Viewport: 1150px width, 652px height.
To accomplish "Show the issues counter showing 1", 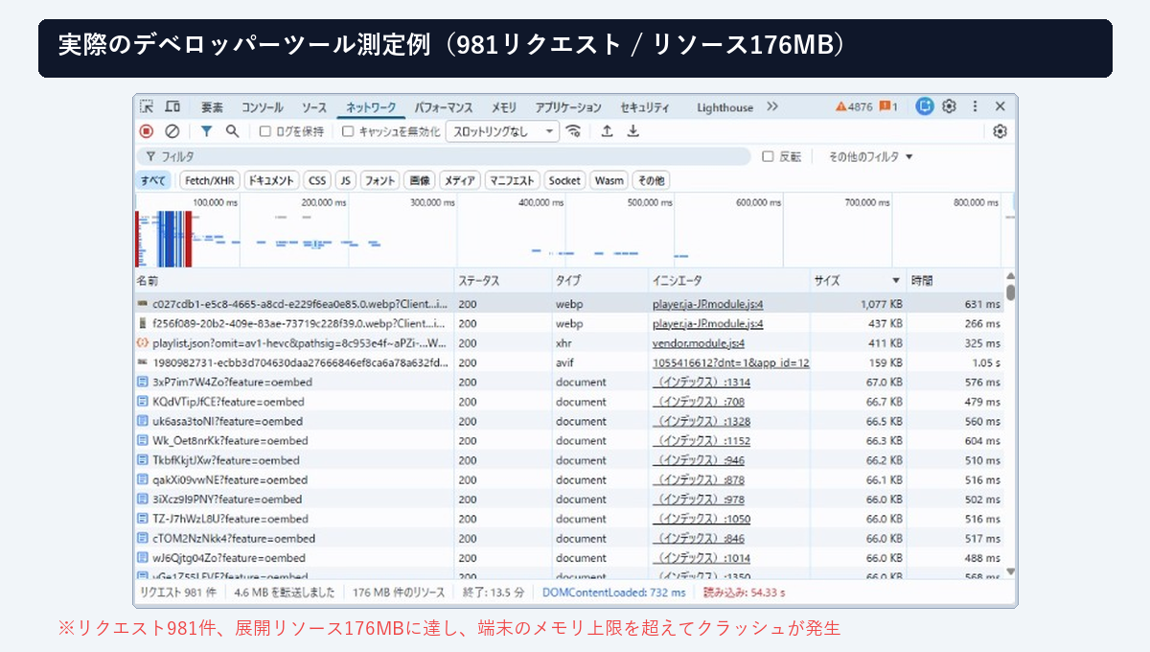I will coord(888,107).
